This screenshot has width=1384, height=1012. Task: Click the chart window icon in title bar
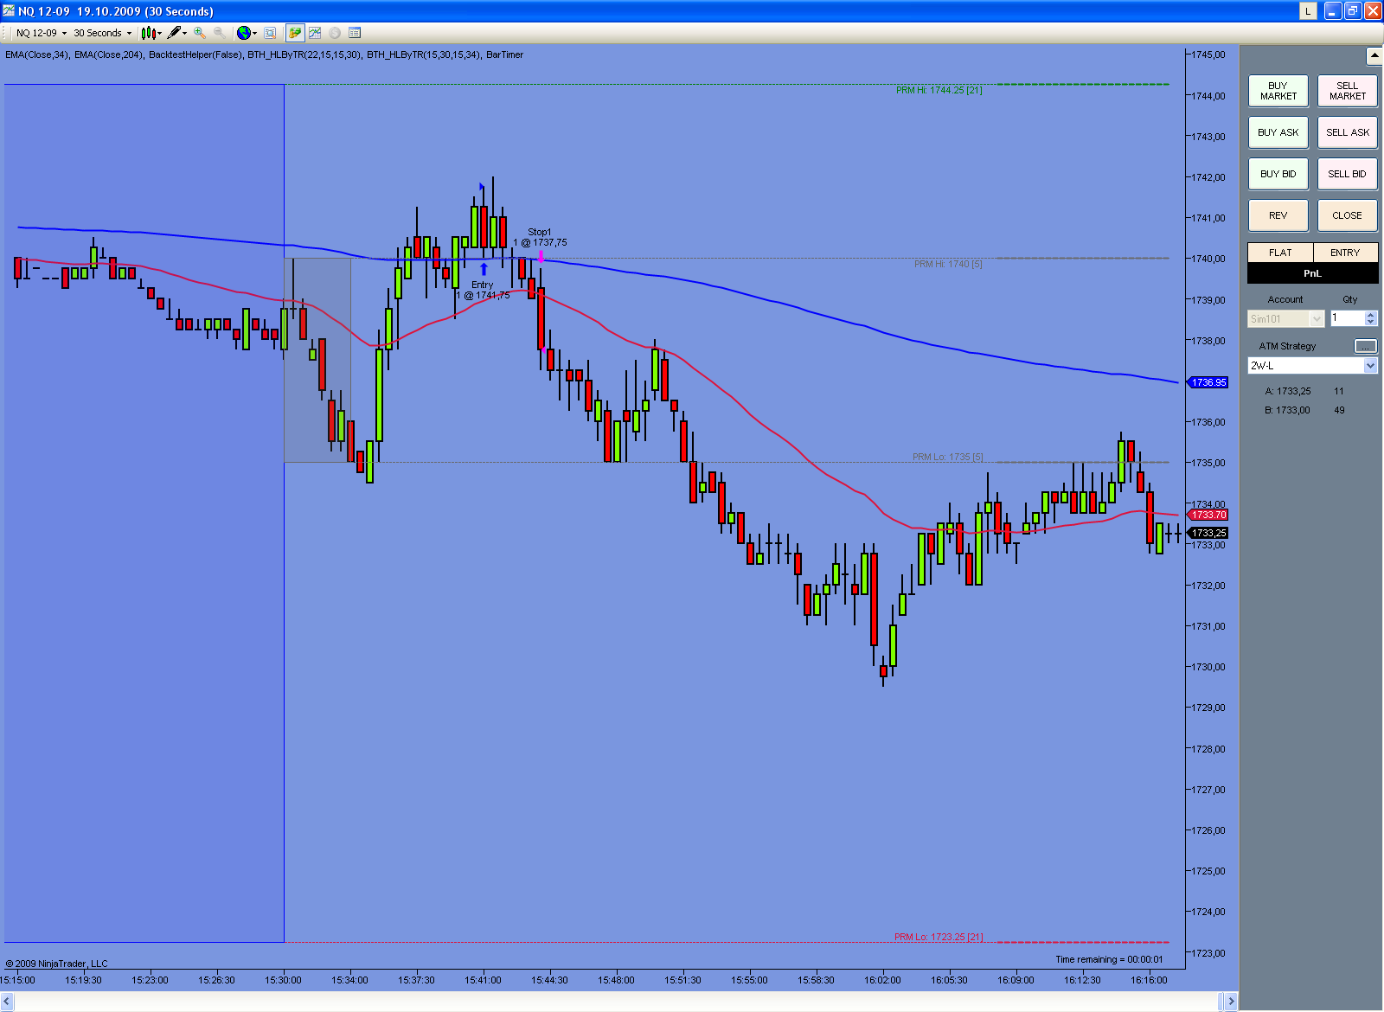(x=9, y=10)
